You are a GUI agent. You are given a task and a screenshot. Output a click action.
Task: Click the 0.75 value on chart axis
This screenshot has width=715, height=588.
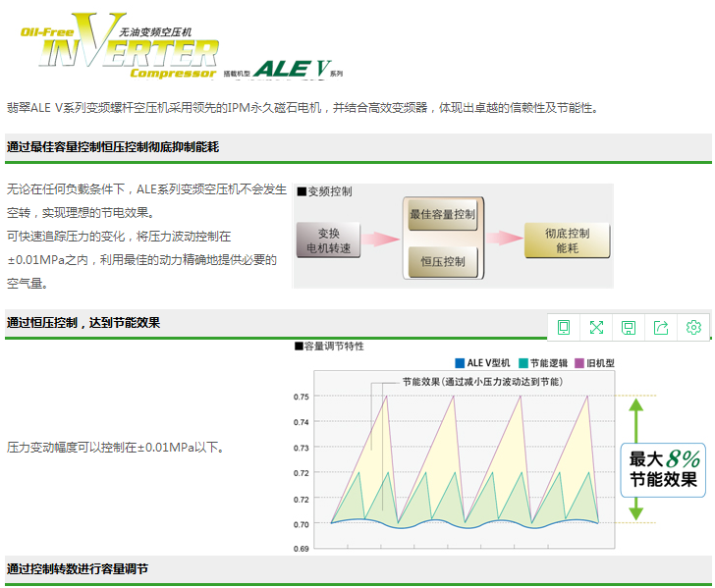click(x=301, y=397)
